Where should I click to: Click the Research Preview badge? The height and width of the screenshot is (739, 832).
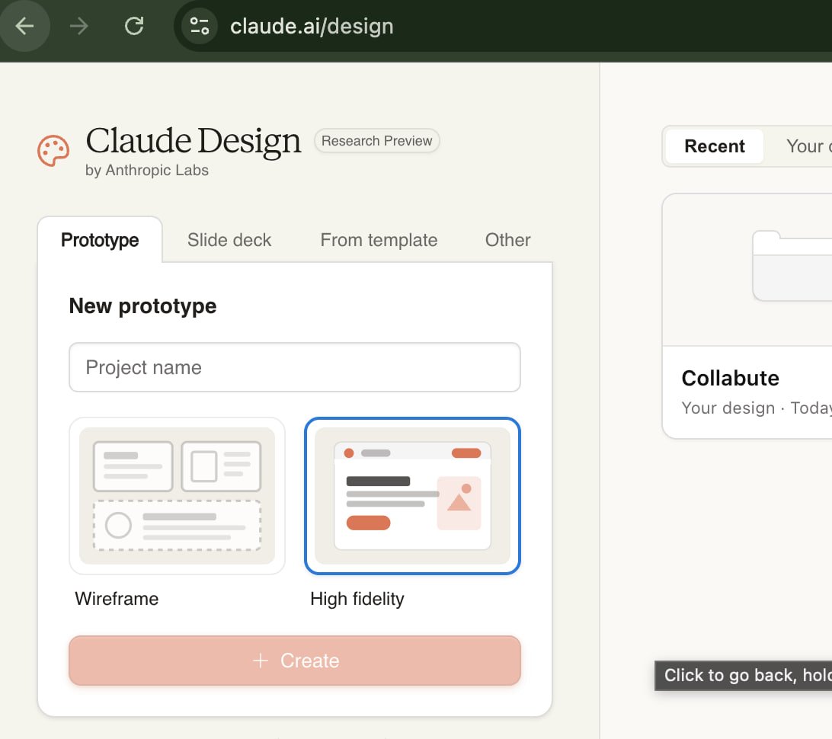[376, 141]
